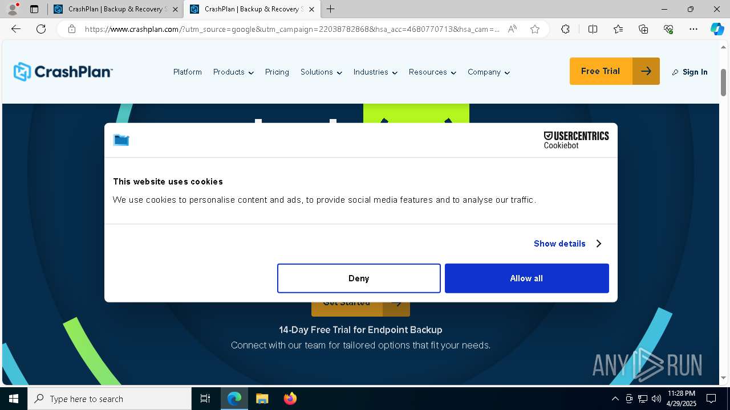The height and width of the screenshot is (410, 730).
Task: Click the taskbar search box
Action: click(x=109, y=399)
